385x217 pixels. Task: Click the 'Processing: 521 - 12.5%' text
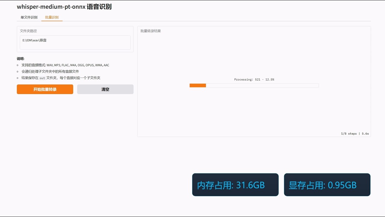[x=254, y=80]
